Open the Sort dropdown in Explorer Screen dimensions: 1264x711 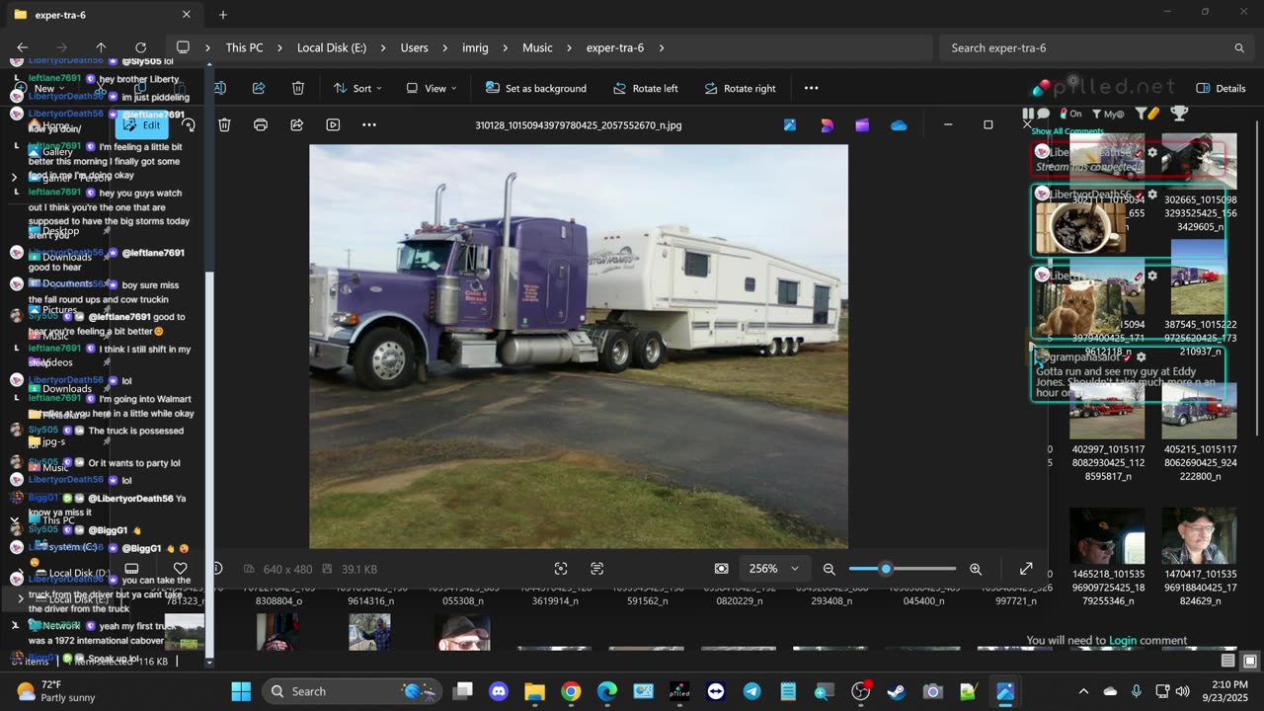pos(358,88)
